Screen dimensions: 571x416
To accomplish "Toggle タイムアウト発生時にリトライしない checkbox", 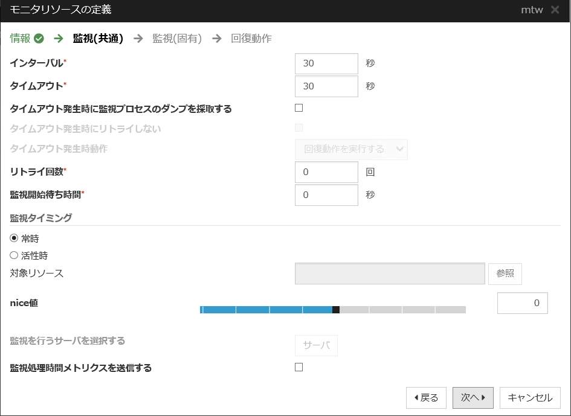I will click(x=298, y=128).
